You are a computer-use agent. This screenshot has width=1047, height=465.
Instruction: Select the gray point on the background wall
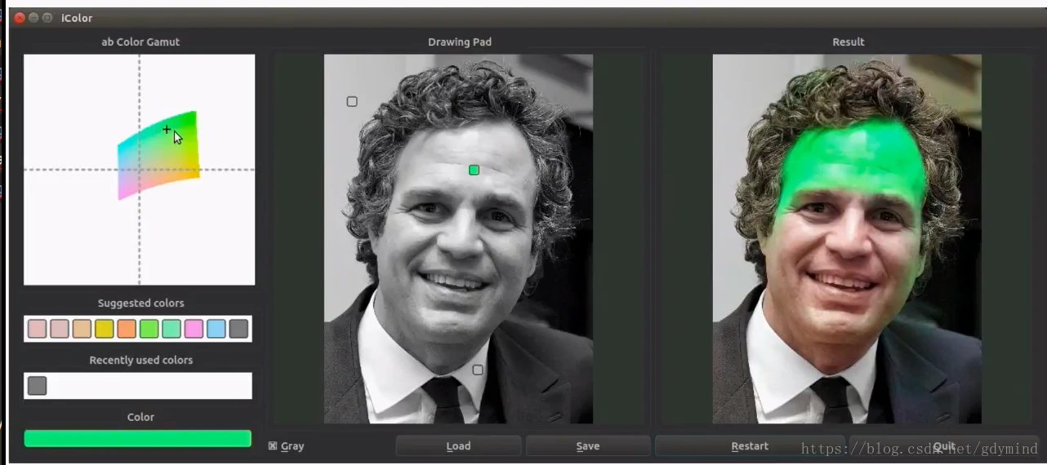pos(352,102)
